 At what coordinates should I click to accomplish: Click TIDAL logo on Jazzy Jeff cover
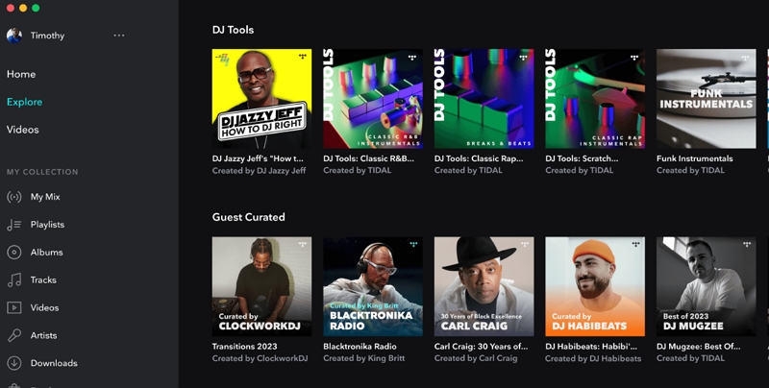(303, 57)
